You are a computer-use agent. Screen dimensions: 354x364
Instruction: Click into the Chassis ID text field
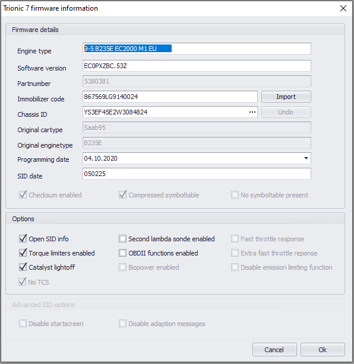pos(165,112)
